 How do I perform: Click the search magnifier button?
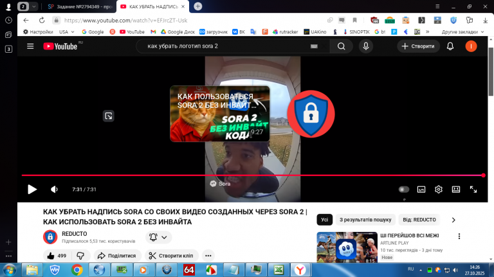click(341, 46)
